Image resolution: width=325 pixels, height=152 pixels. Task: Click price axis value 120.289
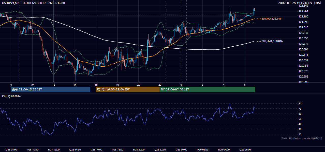click(303, 77)
